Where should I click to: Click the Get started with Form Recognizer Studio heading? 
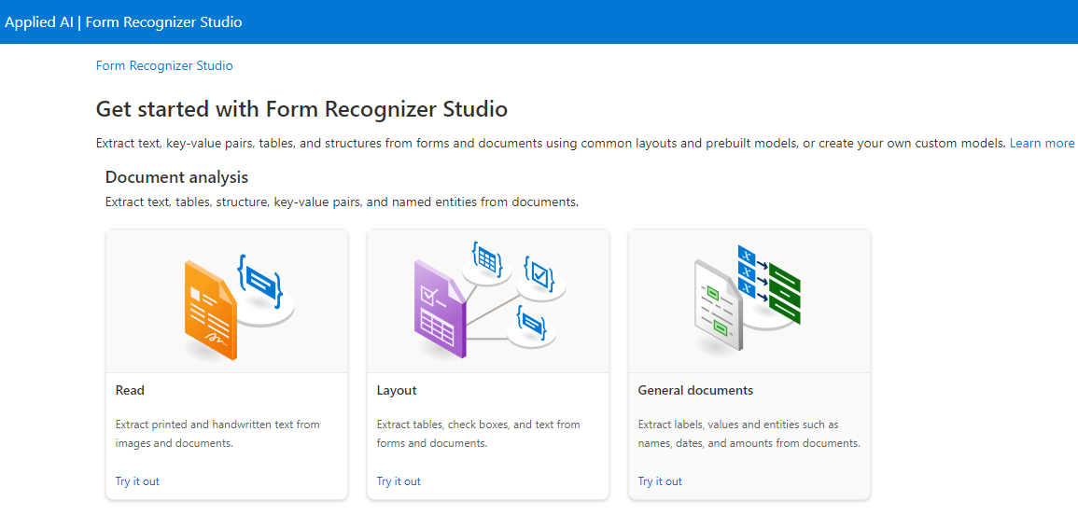301,109
